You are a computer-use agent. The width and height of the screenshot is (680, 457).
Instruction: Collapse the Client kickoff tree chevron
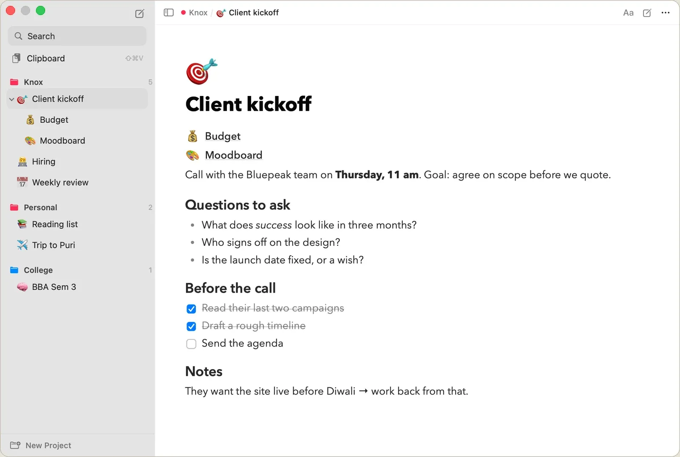click(x=11, y=99)
